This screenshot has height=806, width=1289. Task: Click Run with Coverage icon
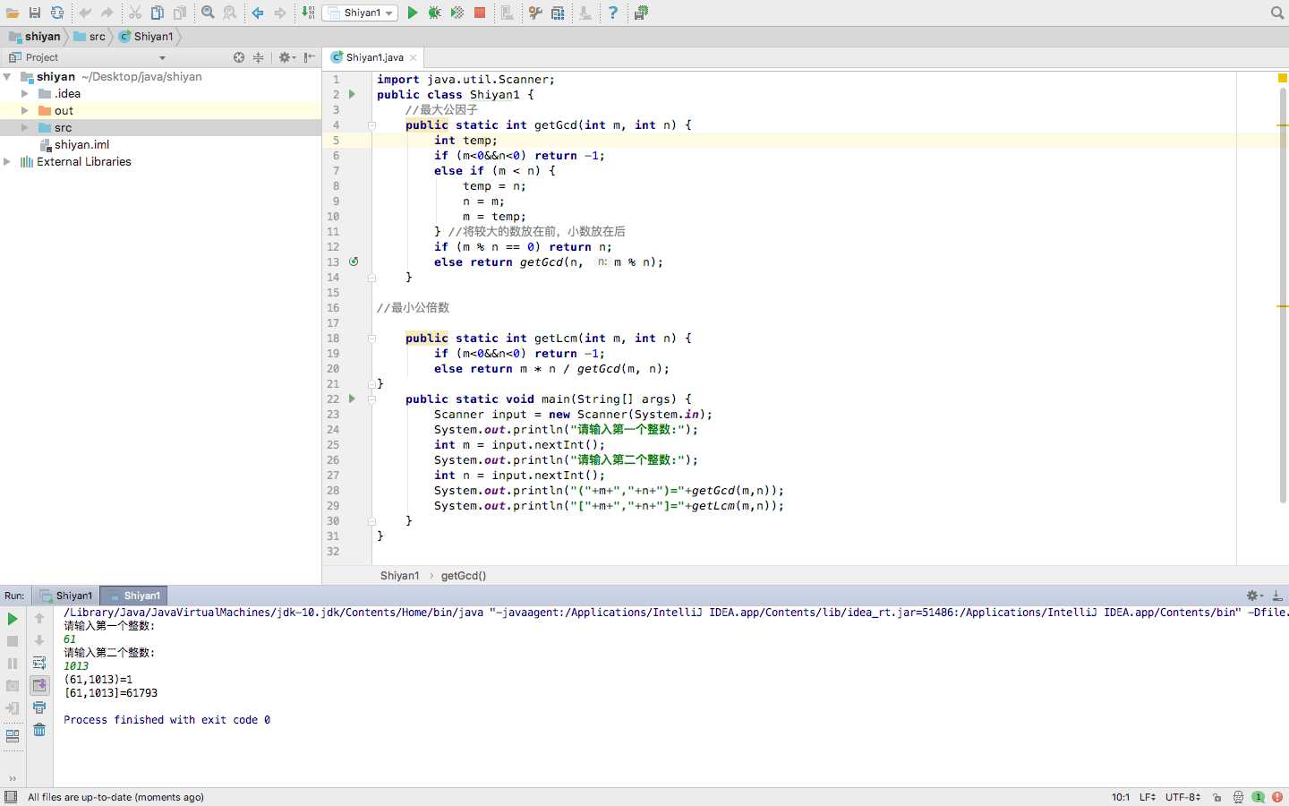(457, 13)
